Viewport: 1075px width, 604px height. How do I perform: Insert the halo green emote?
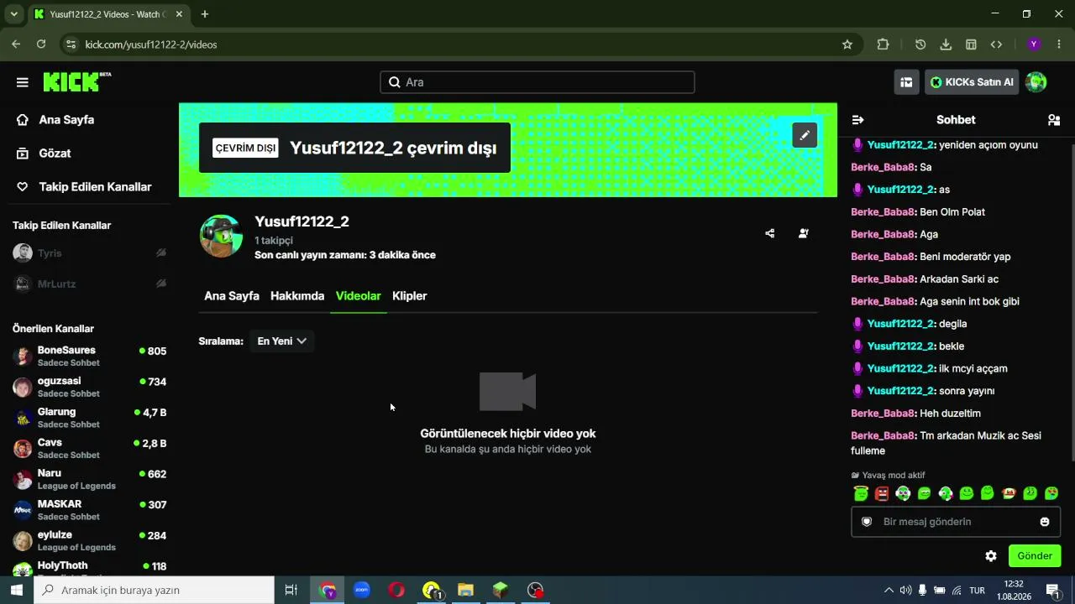(x=861, y=493)
